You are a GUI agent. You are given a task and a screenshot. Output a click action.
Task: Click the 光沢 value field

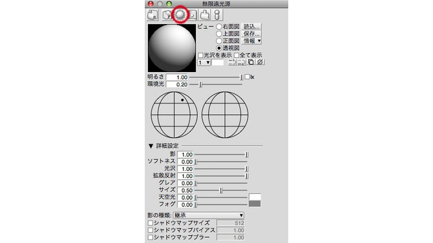[185, 169]
